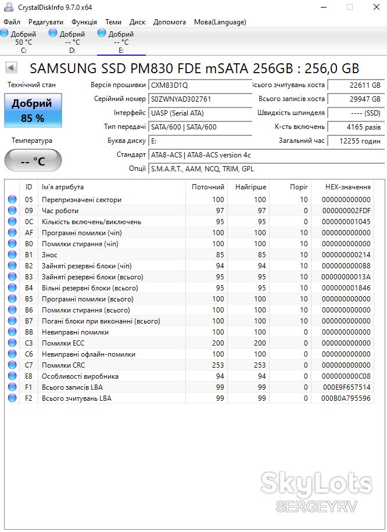This screenshot has width=387, height=532.
Task: Click the status orb of attribute 09
Action: coord(12,210)
